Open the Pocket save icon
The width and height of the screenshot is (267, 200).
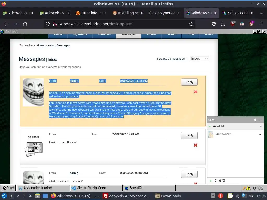coord(214,24)
